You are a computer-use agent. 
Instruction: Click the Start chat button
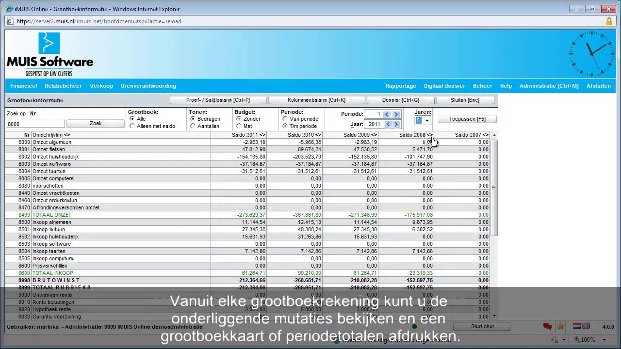(482, 327)
